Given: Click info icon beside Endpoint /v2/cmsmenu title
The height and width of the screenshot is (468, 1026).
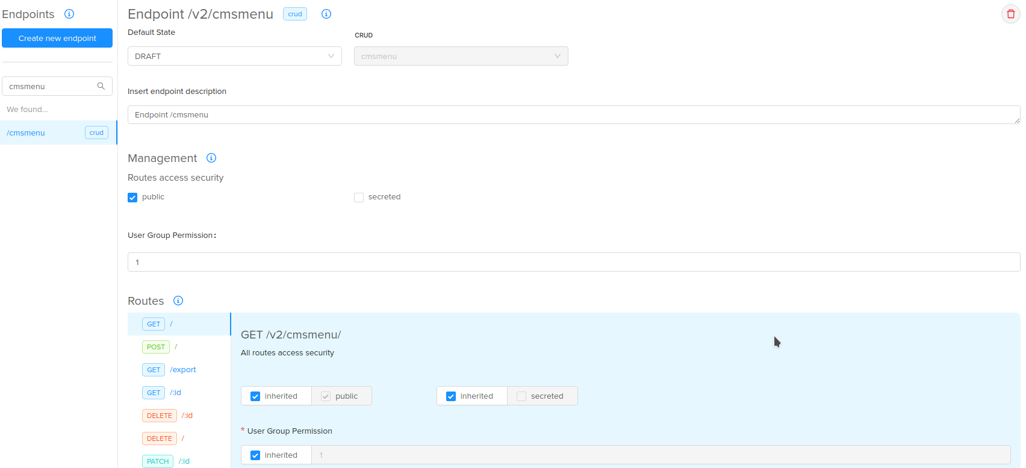Looking at the screenshot, I should click(326, 14).
